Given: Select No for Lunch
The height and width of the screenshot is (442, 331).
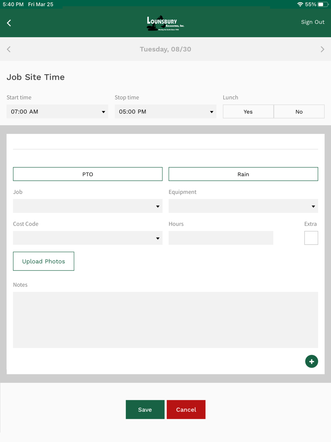Looking at the screenshot, I should pos(299,112).
